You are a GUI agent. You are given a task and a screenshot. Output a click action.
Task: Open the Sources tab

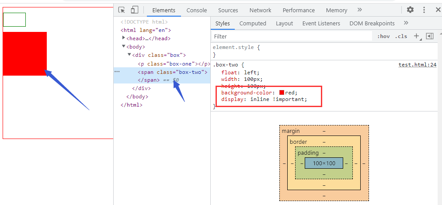[228, 10]
